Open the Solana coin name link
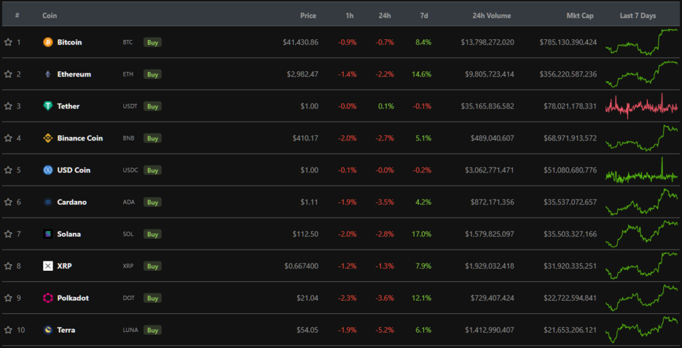 tap(68, 234)
